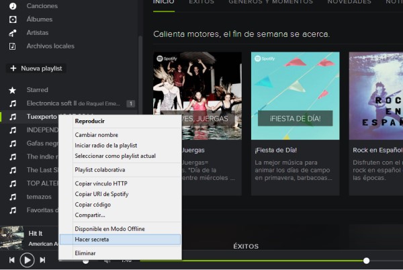Viewport: 403px width, 270px height.
Task: Click the note icon next to temazos
Action: pyautogui.click(x=13, y=197)
